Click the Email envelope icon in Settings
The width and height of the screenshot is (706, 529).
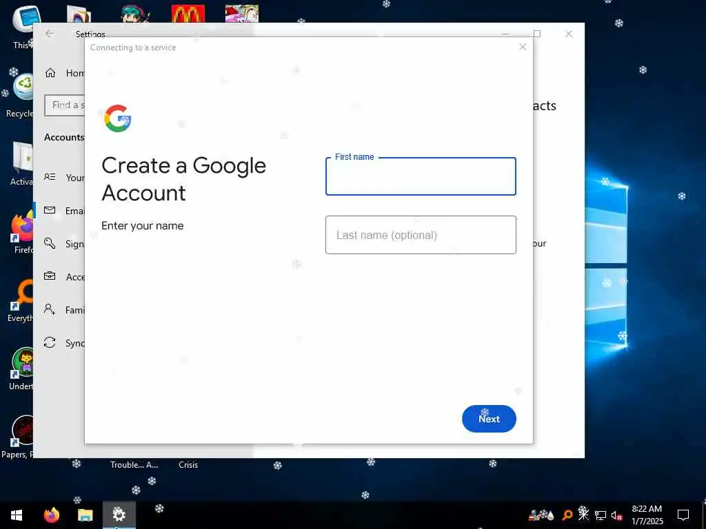(x=50, y=210)
